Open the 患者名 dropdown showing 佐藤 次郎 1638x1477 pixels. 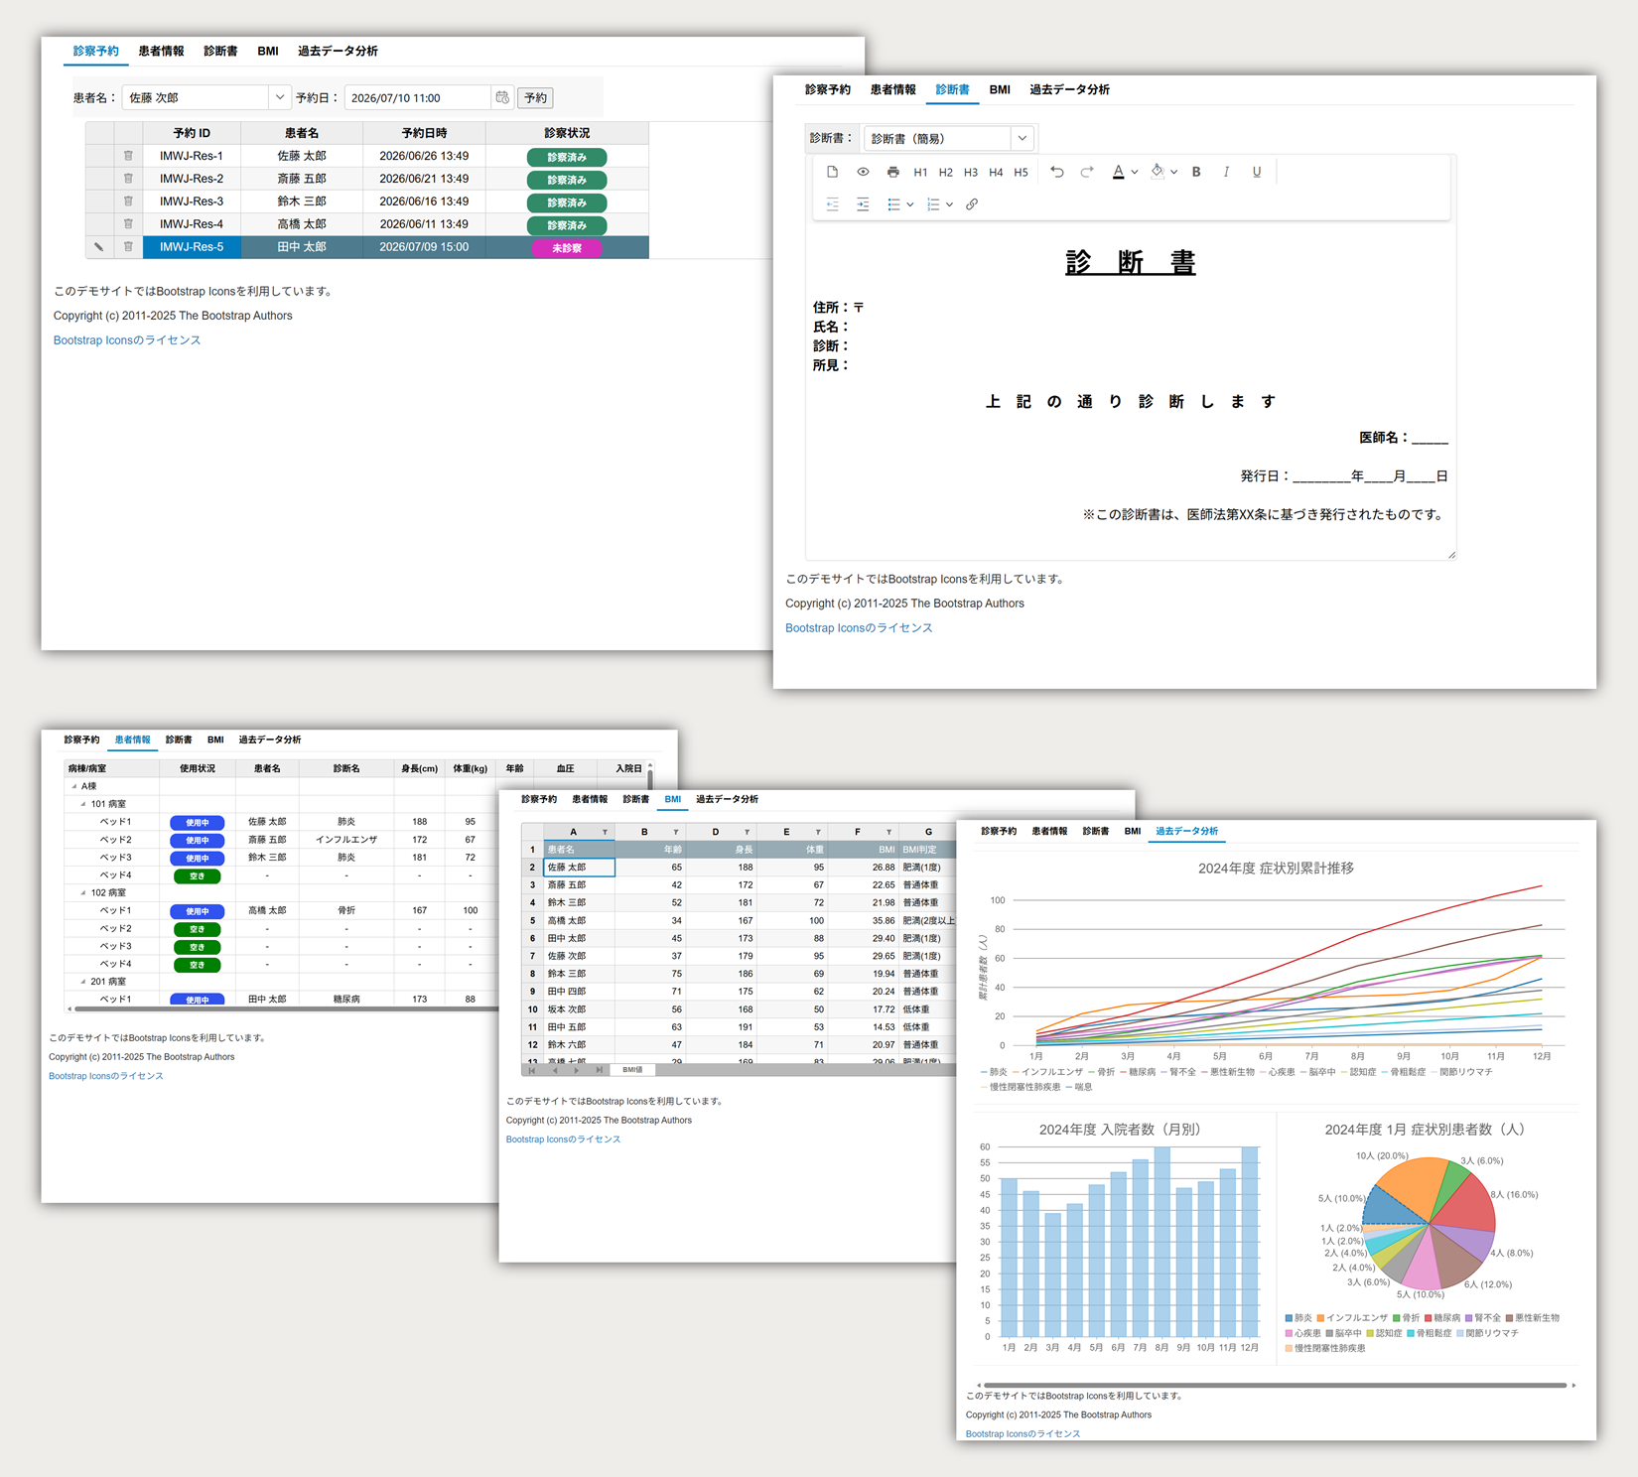pos(280,97)
